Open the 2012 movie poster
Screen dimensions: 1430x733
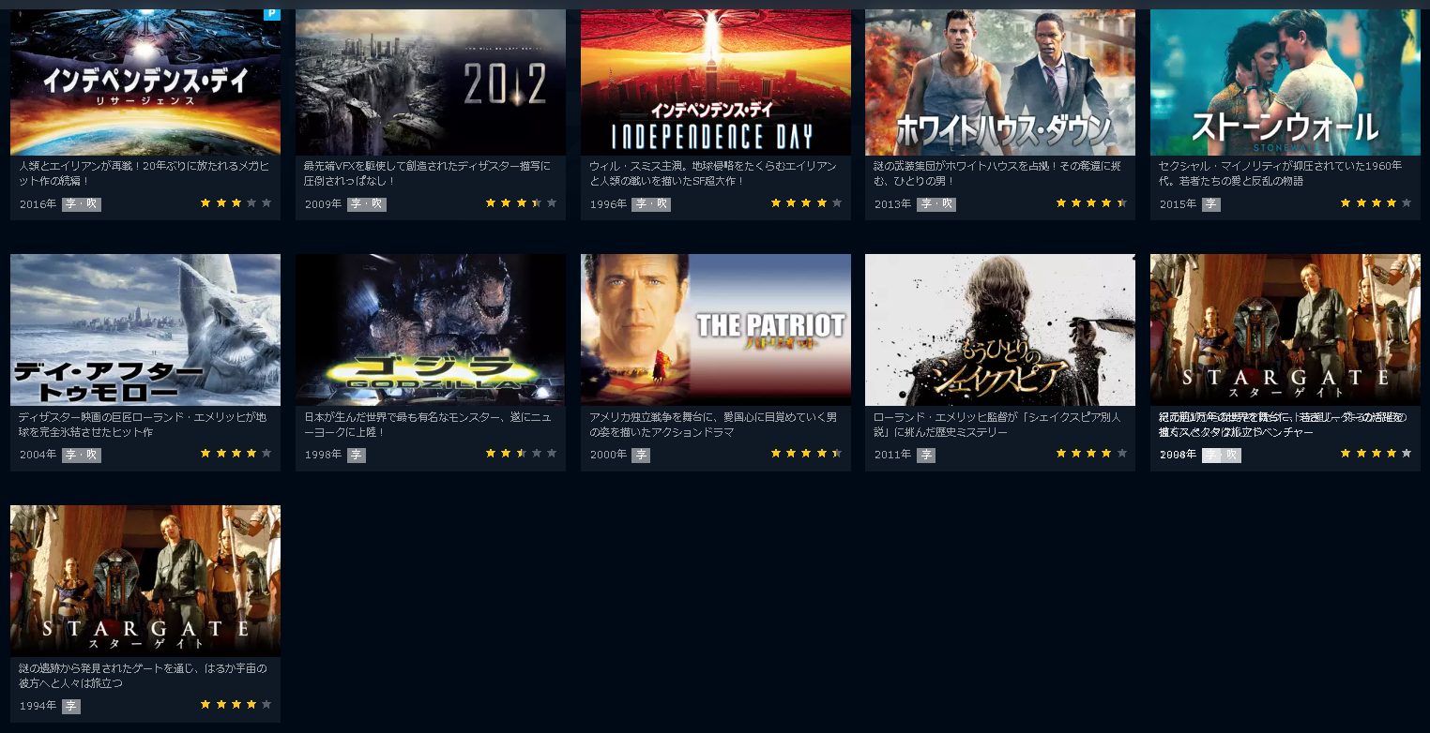(431, 82)
